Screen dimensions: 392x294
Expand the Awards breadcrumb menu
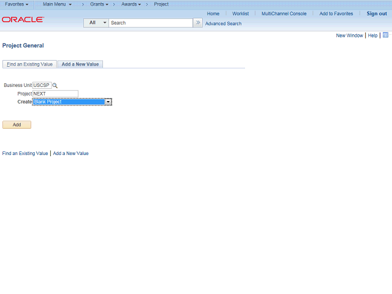pos(131,4)
